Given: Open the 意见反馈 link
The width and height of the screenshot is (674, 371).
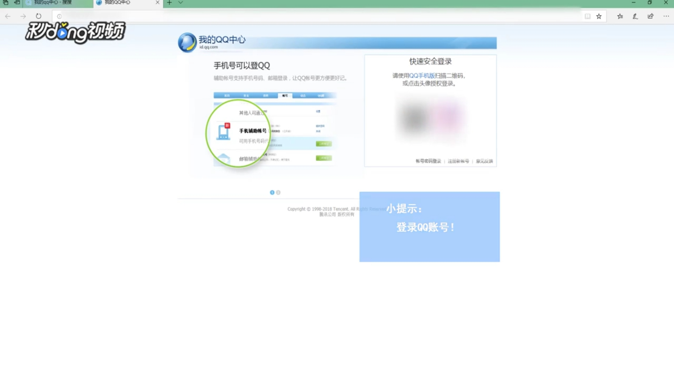Looking at the screenshot, I should [484, 161].
